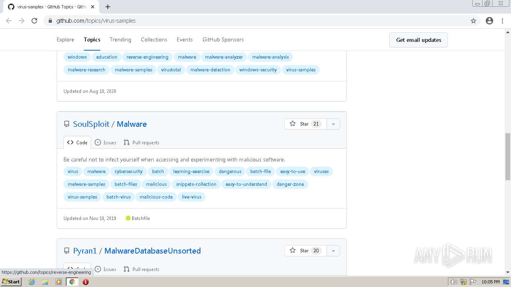Viewport: 511px width, 287px height.
Task: Open the Chrome three-dot menu
Action: [x=503, y=21]
